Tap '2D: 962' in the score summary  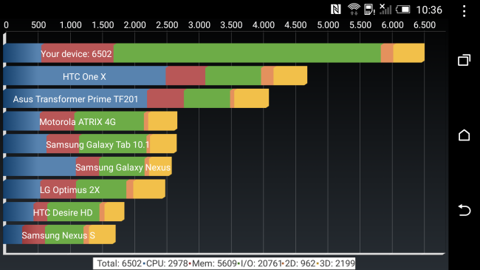pos(300,263)
